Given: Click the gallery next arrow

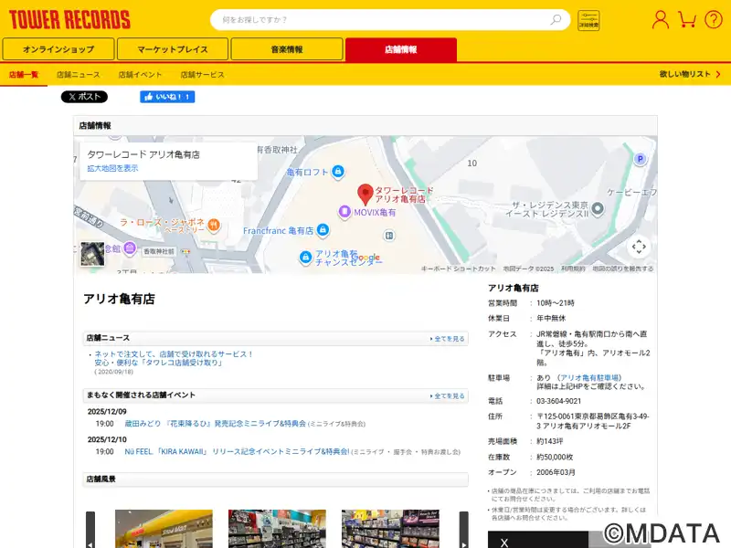Looking at the screenshot, I should [x=464, y=530].
